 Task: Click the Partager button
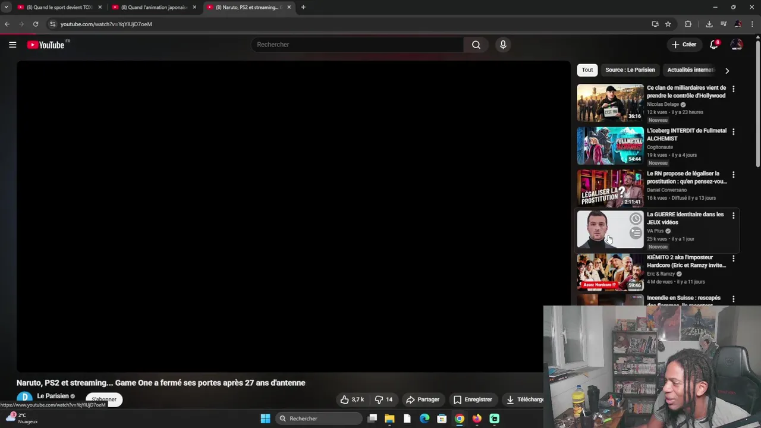pos(423,399)
